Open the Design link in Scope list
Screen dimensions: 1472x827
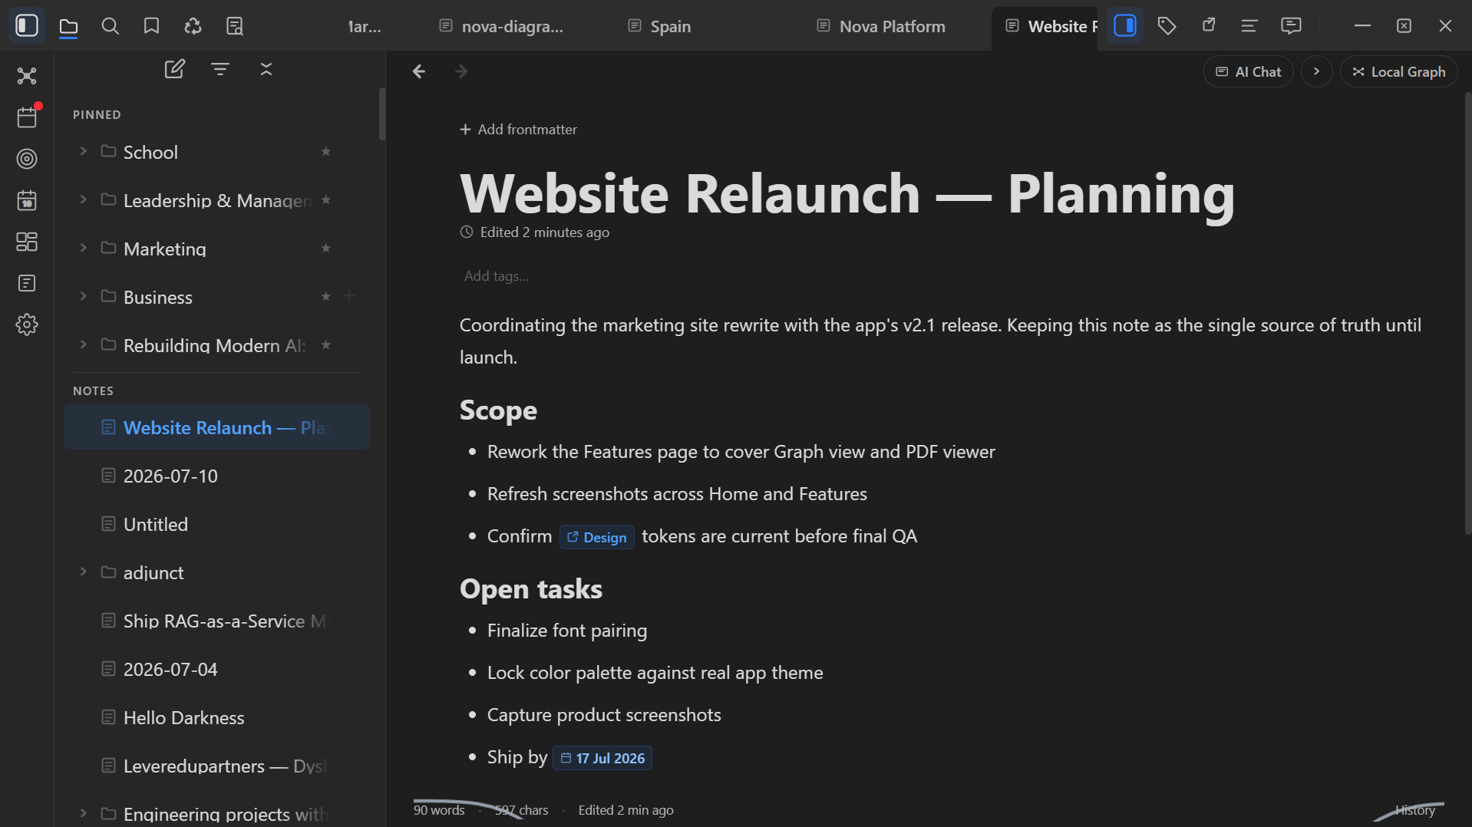tap(597, 537)
